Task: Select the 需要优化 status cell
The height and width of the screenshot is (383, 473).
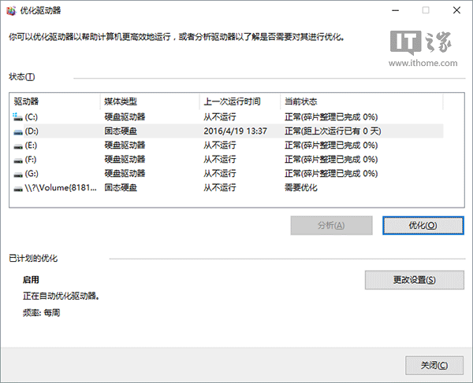Action: [x=302, y=189]
